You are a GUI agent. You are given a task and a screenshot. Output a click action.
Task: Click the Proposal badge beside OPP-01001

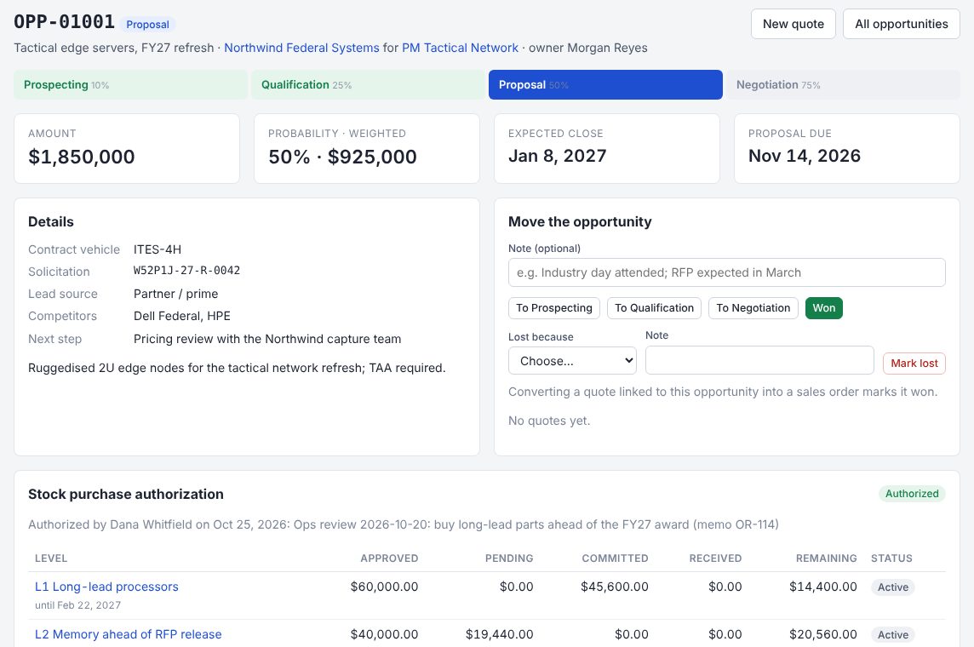pos(147,24)
